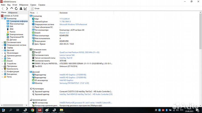The width and height of the screenshot is (202, 113).
Task: Expand the Операционная система tree node
Action: (2, 45)
